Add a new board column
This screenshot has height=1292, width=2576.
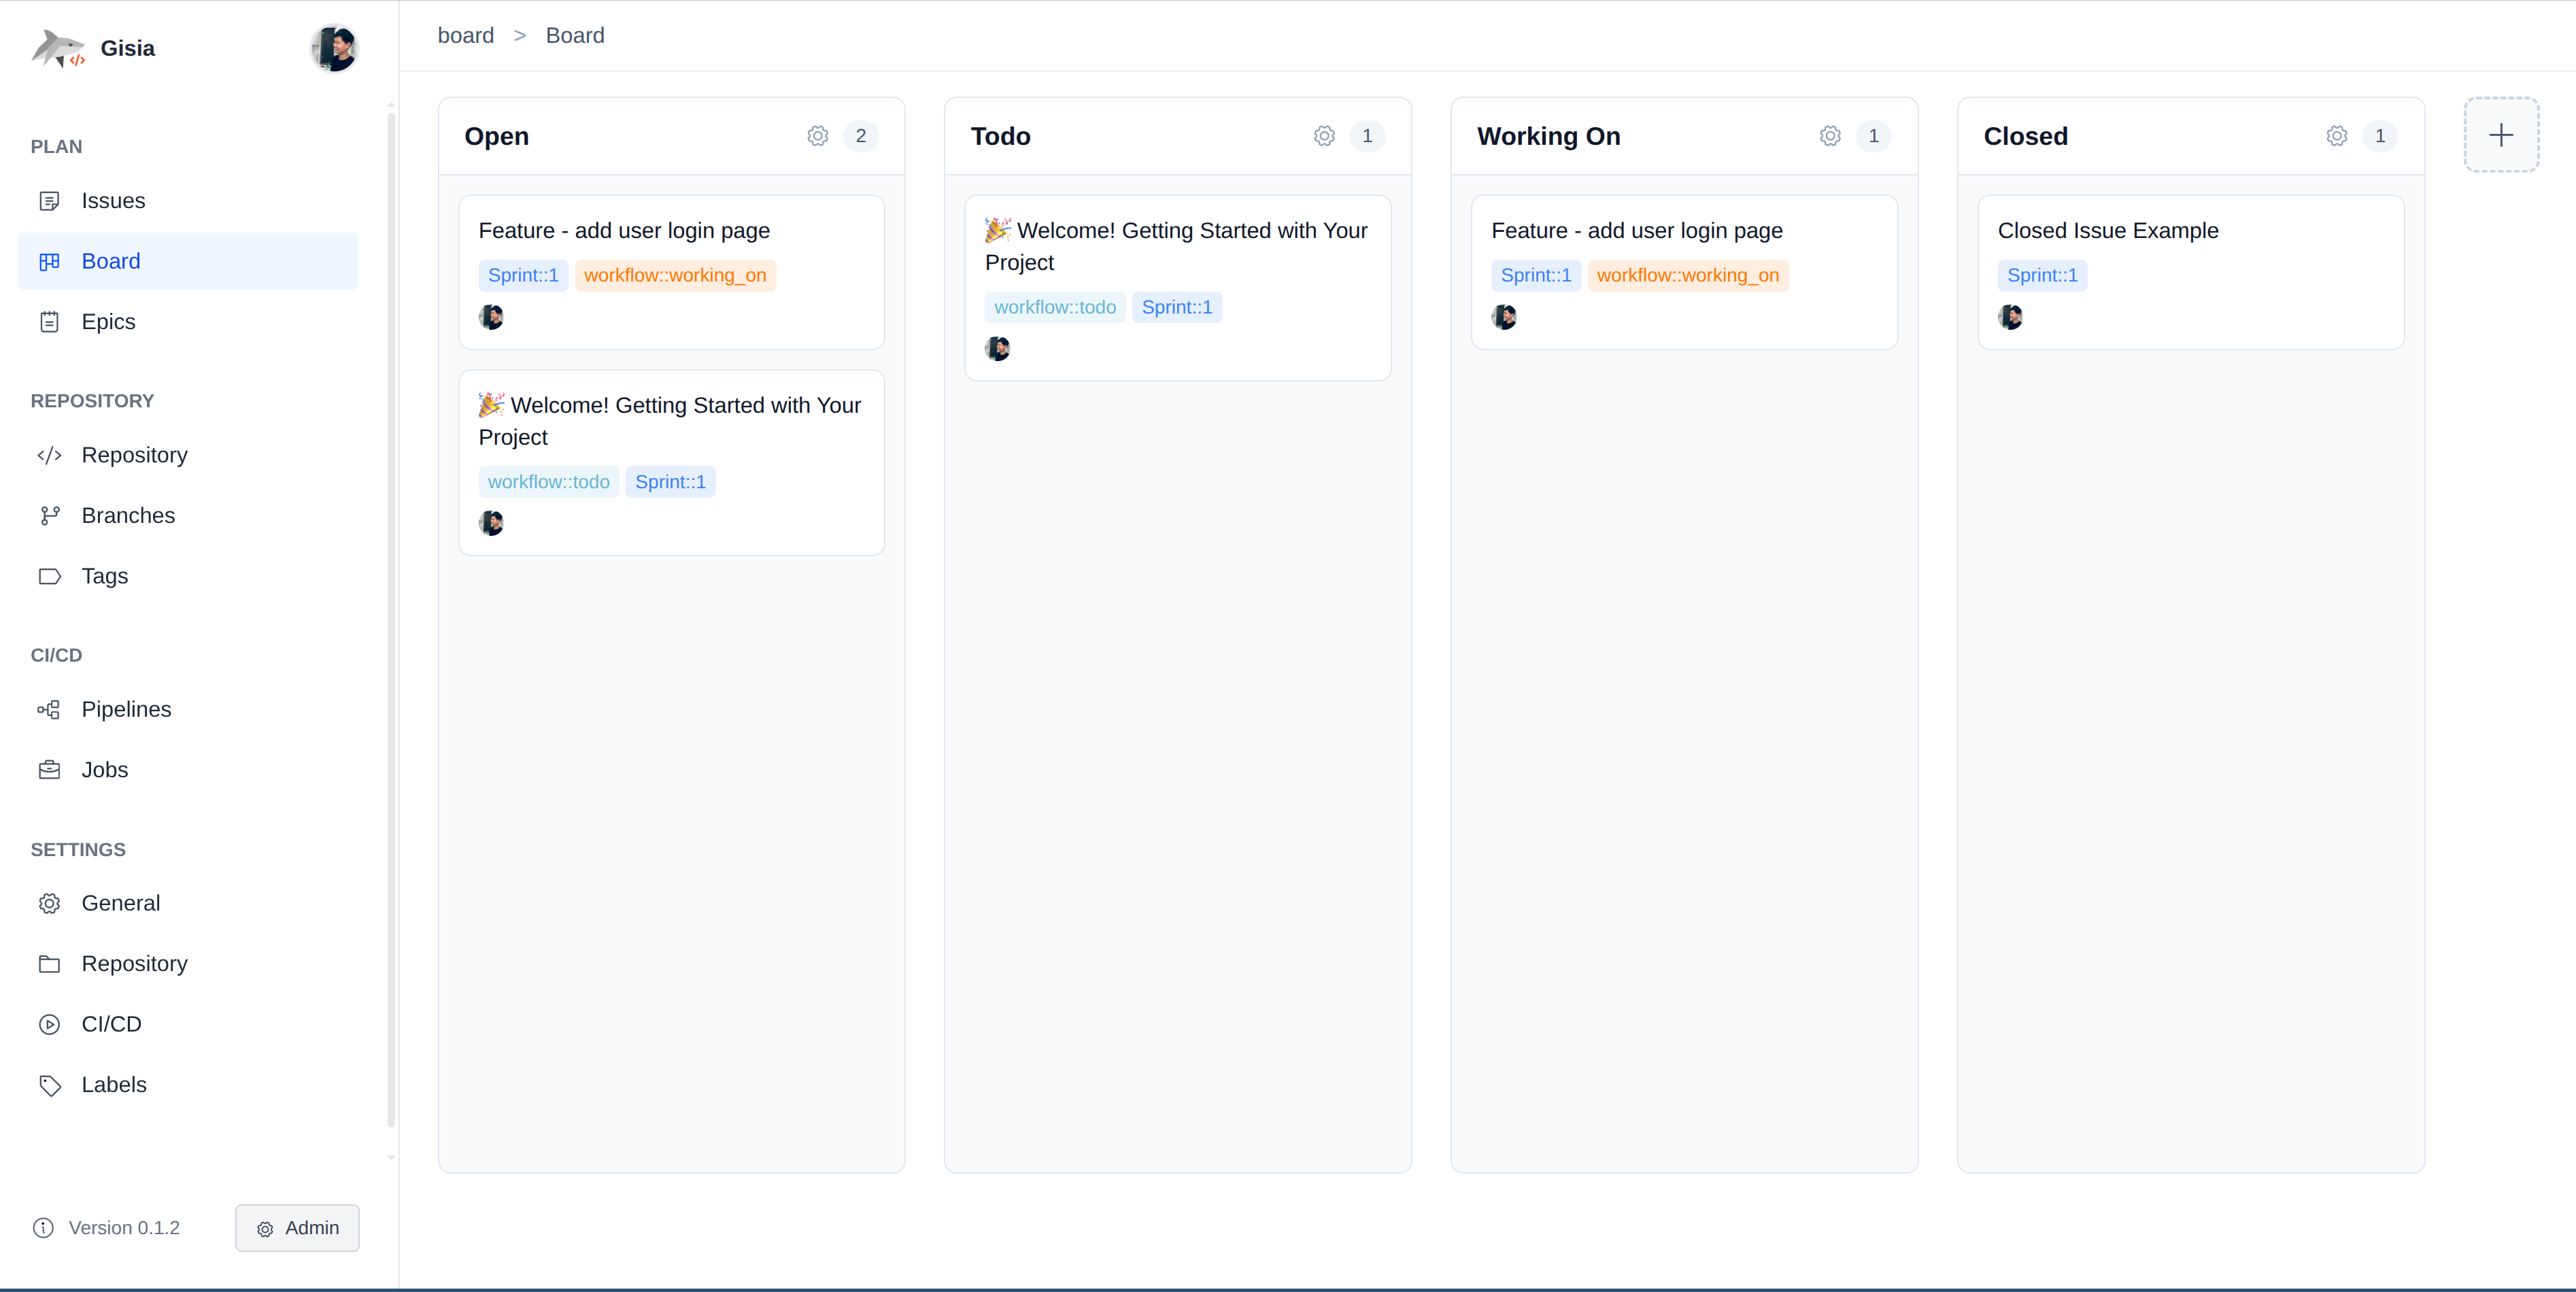(2500, 135)
